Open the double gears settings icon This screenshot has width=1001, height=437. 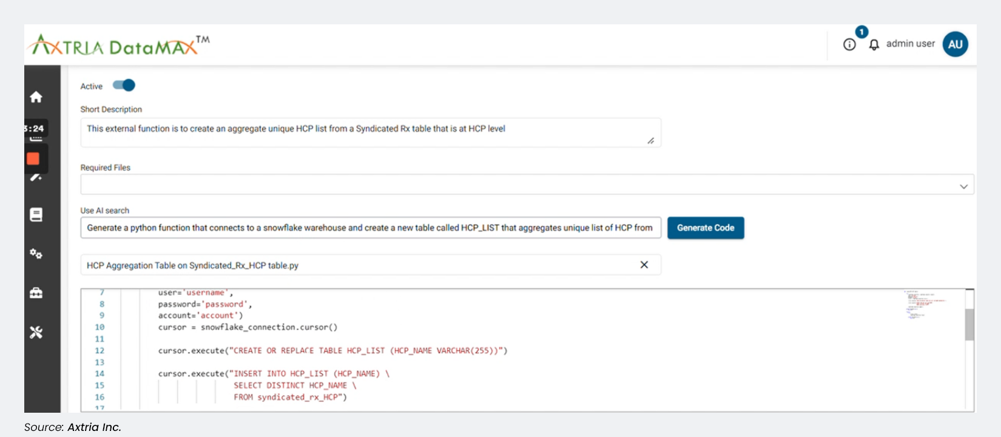click(x=36, y=254)
